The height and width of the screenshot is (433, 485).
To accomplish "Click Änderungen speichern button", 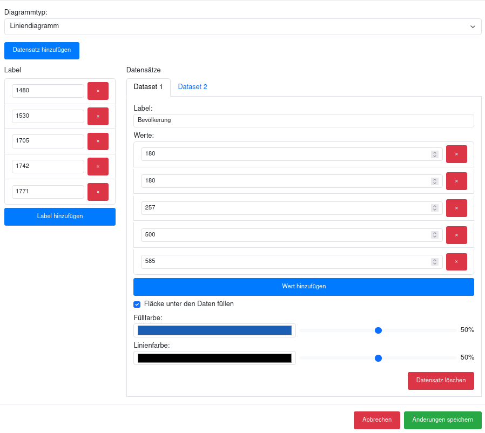I will coord(442,420).
